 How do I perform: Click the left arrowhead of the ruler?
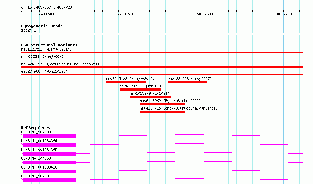(x=22, y=11)
